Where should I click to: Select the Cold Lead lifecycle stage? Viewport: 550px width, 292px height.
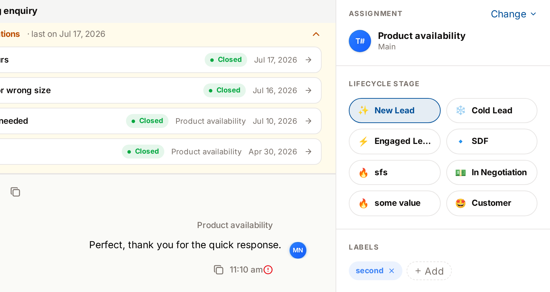click(492, 111)
